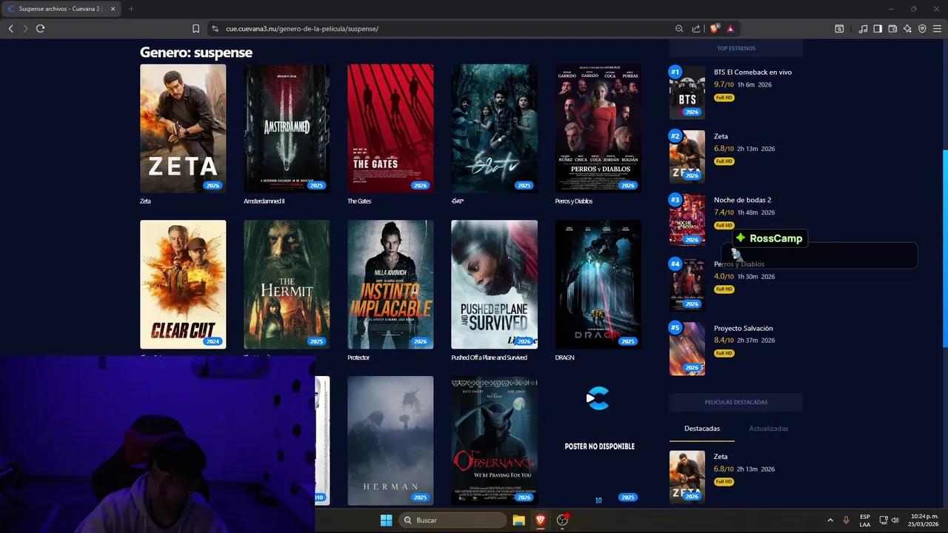Show hidden system tray icons chevron
948x533 pixels.
(830, 520)
